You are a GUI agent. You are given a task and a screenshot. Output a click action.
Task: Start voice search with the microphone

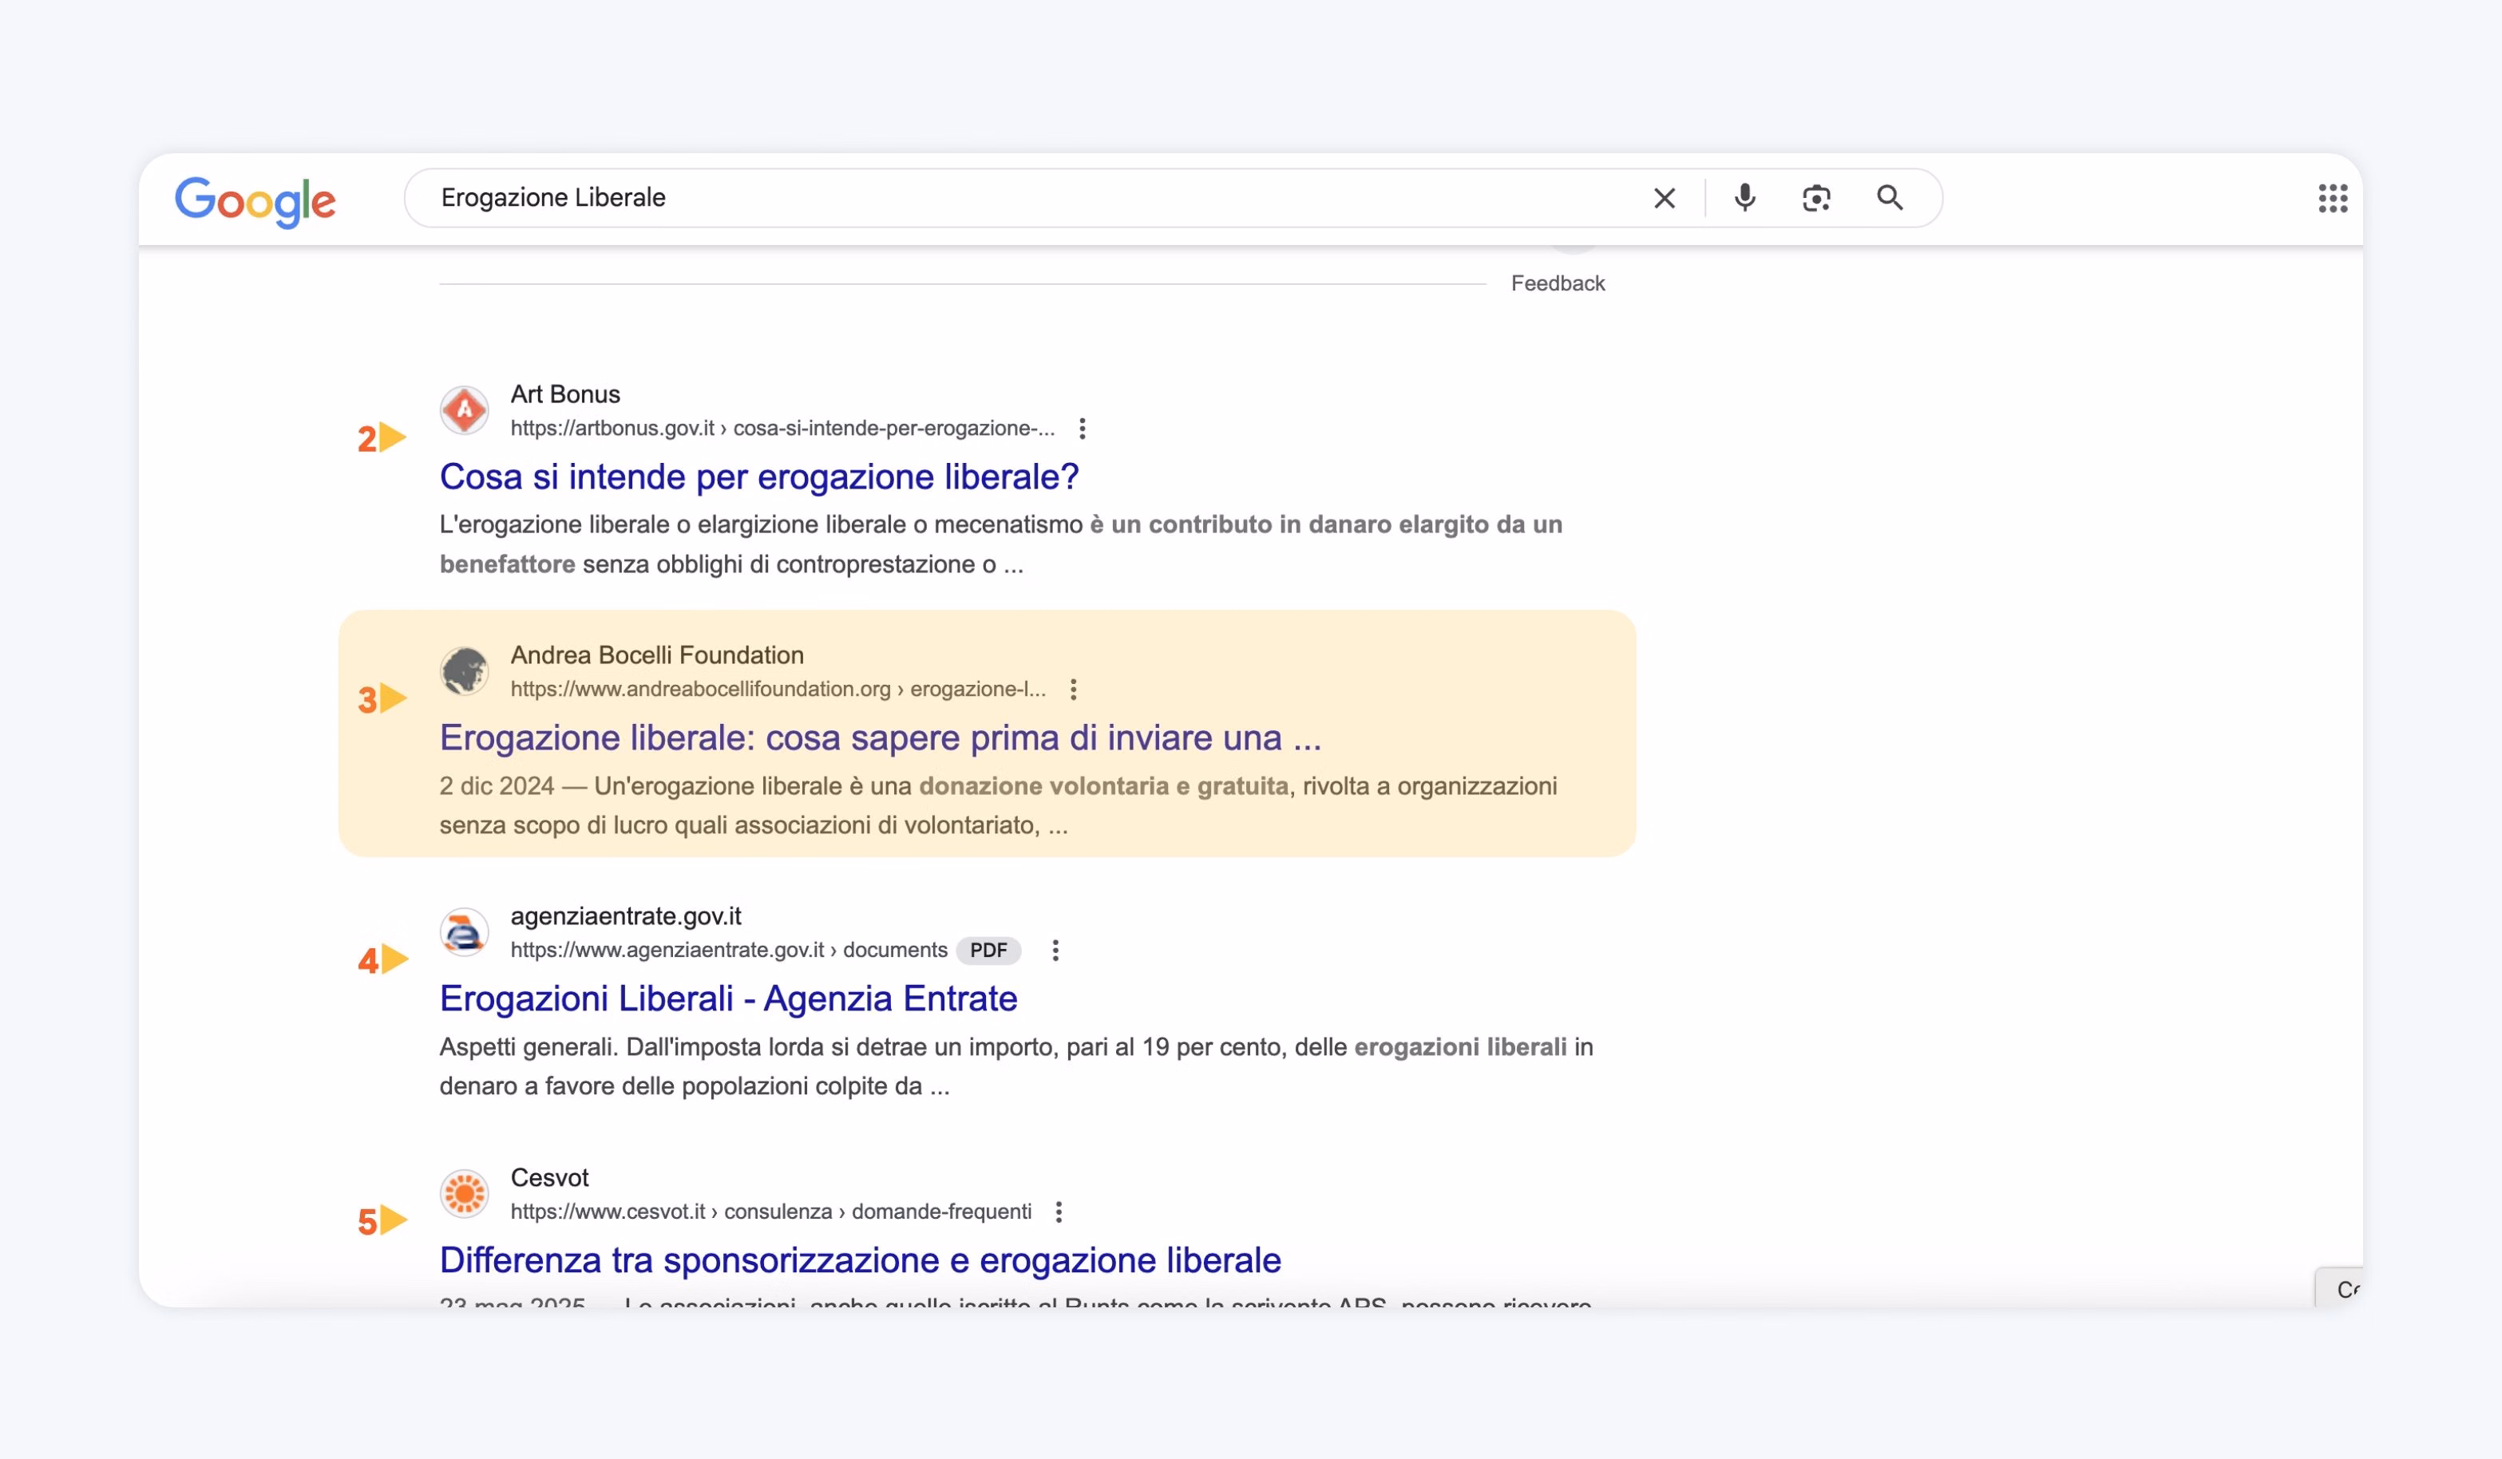coord(1744,199)
